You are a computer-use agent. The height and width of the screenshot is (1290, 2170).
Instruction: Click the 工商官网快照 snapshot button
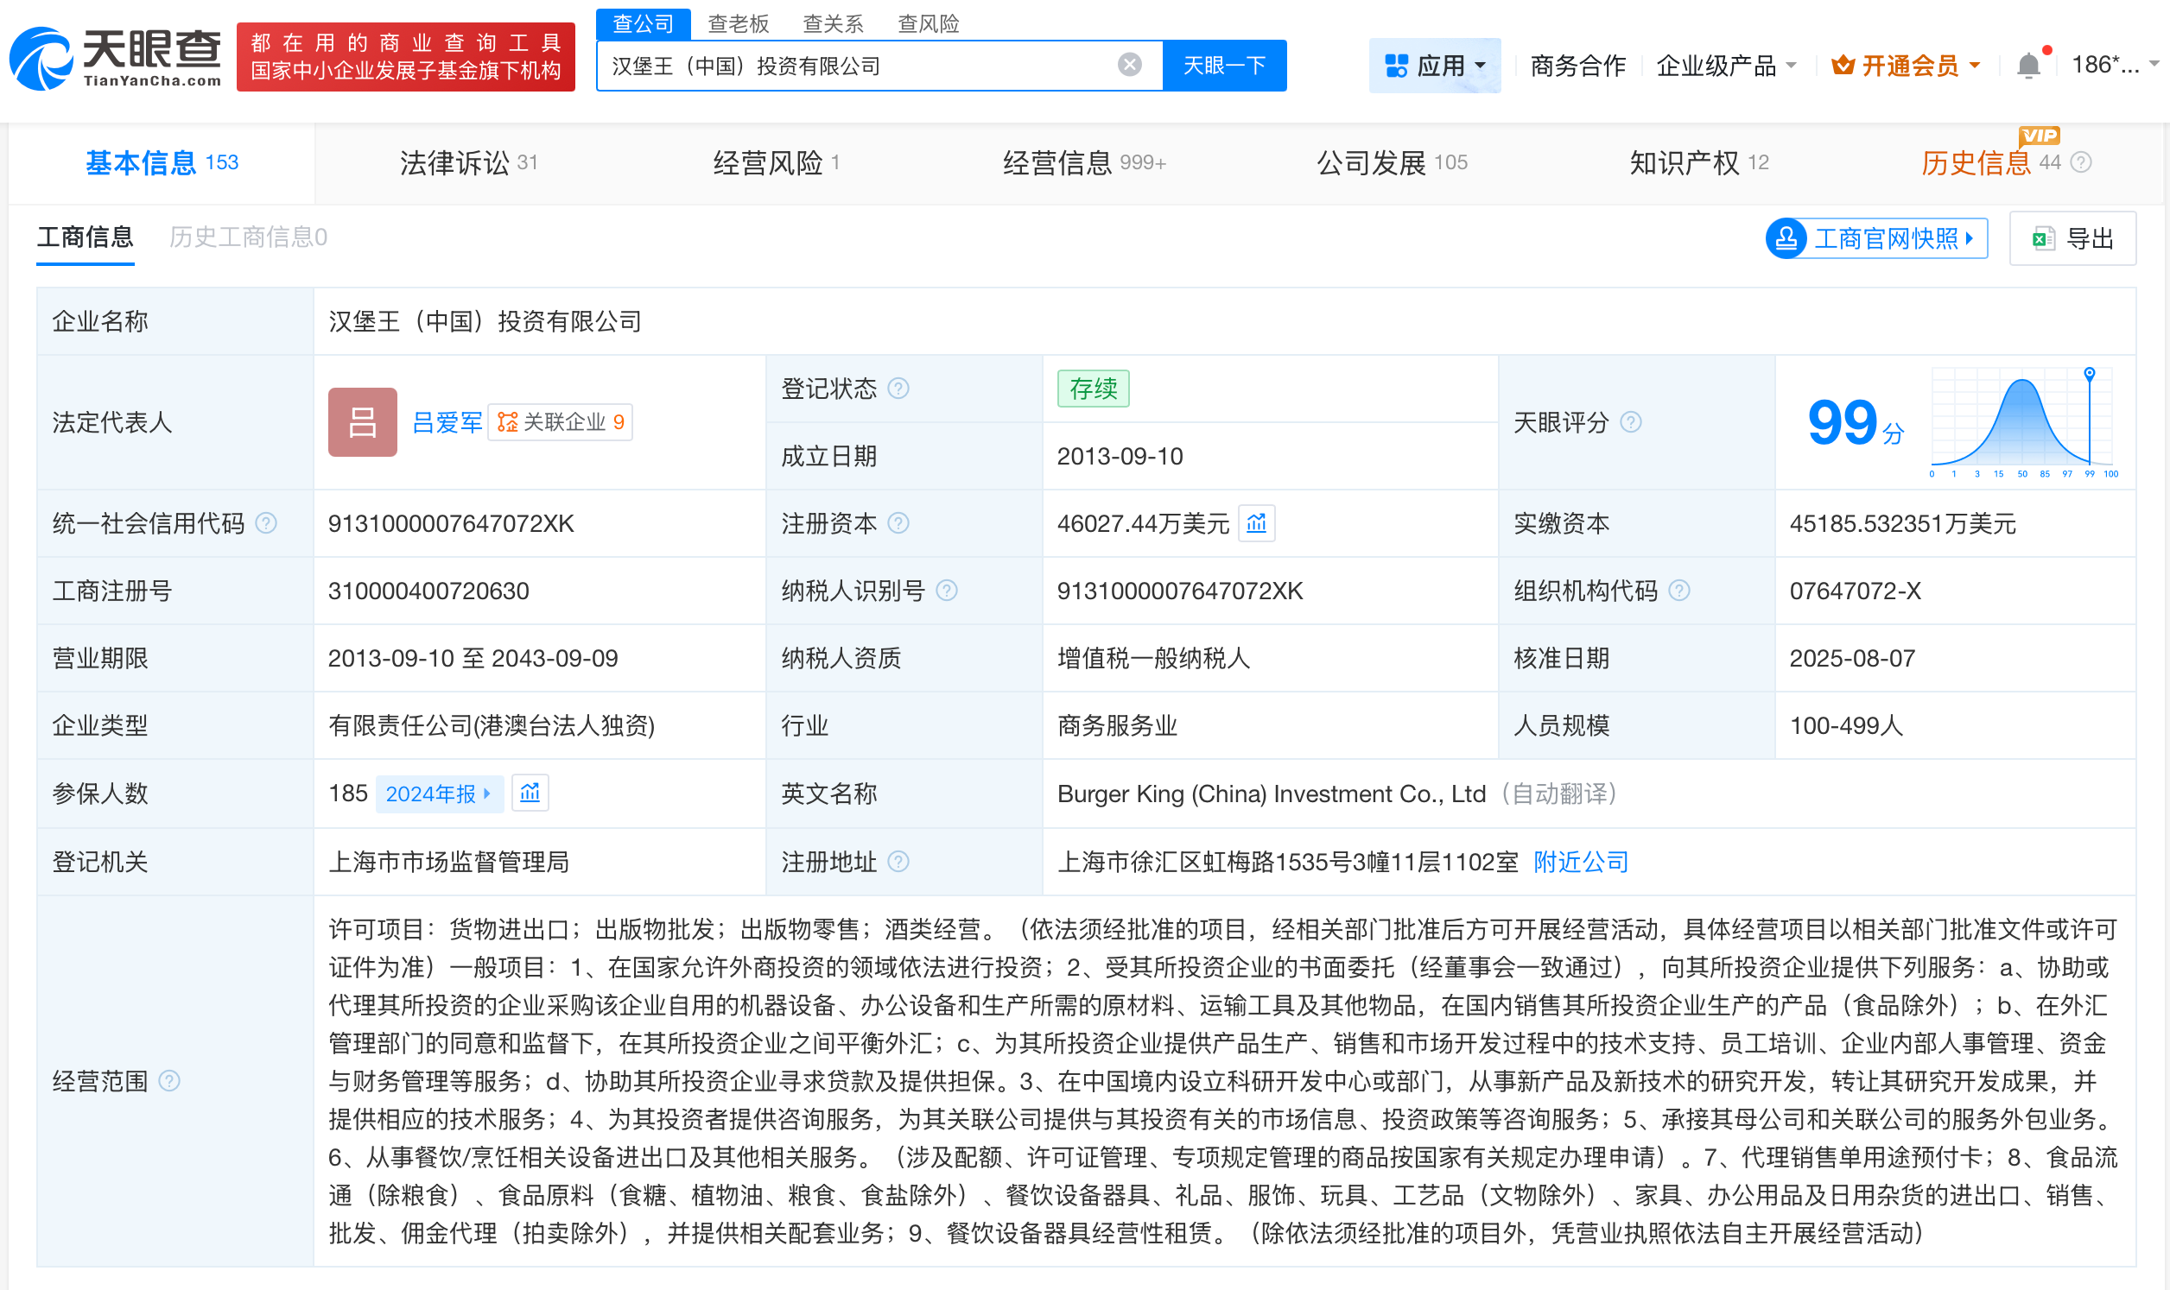1875,238
